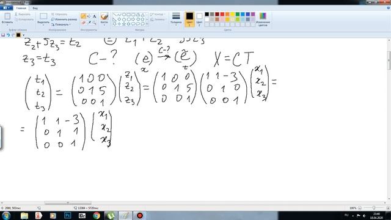391x220 pixels.
Task: Select the Text tool
Action: pos(94,16)
